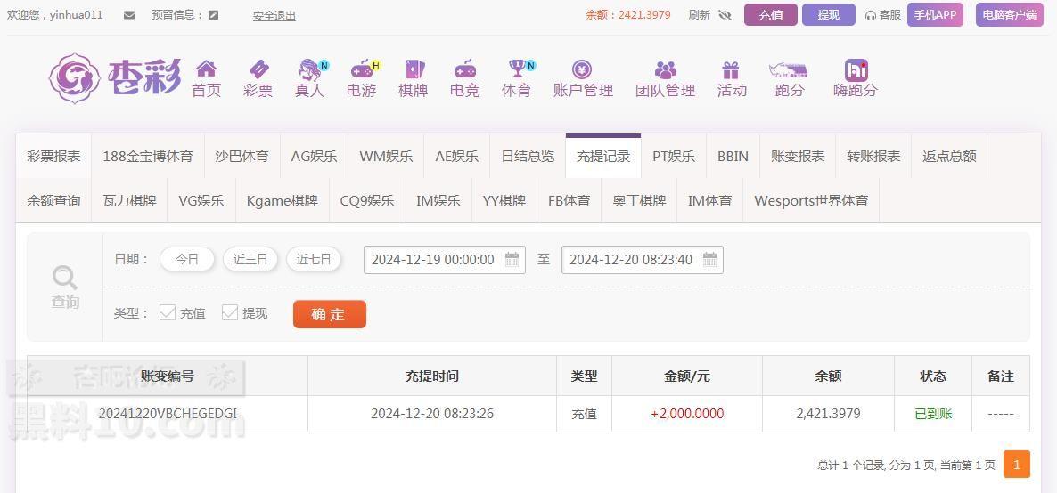Open 棋牌 cards icon
This screenshot has height=493, width=1057.
tap(414, 69)
